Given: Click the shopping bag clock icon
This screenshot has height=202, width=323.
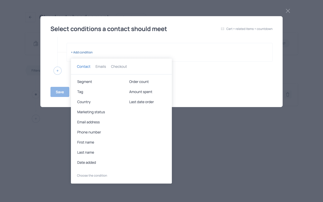Looking at the screenshot, I should (36, 44).
